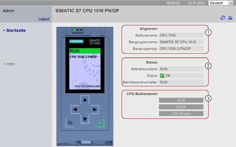Click the order number 6ES7 516 on display
The height and width of the screenshot is (147, 236).
(x=87, y=86)
